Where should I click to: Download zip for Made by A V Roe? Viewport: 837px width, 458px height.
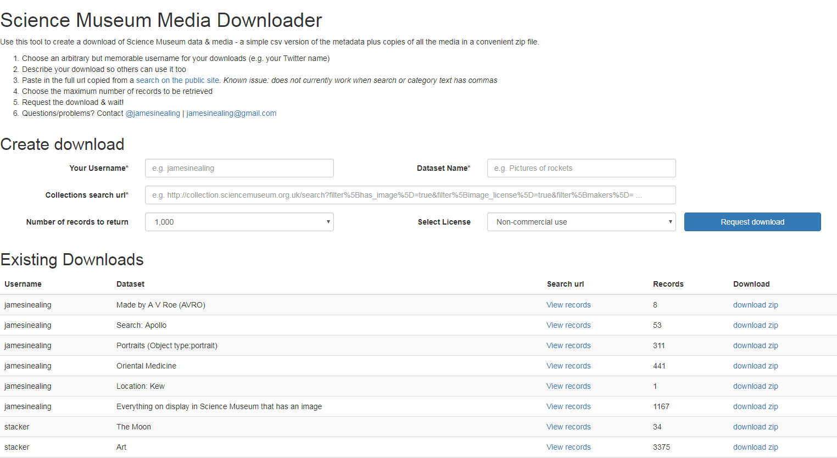point(756,305)
